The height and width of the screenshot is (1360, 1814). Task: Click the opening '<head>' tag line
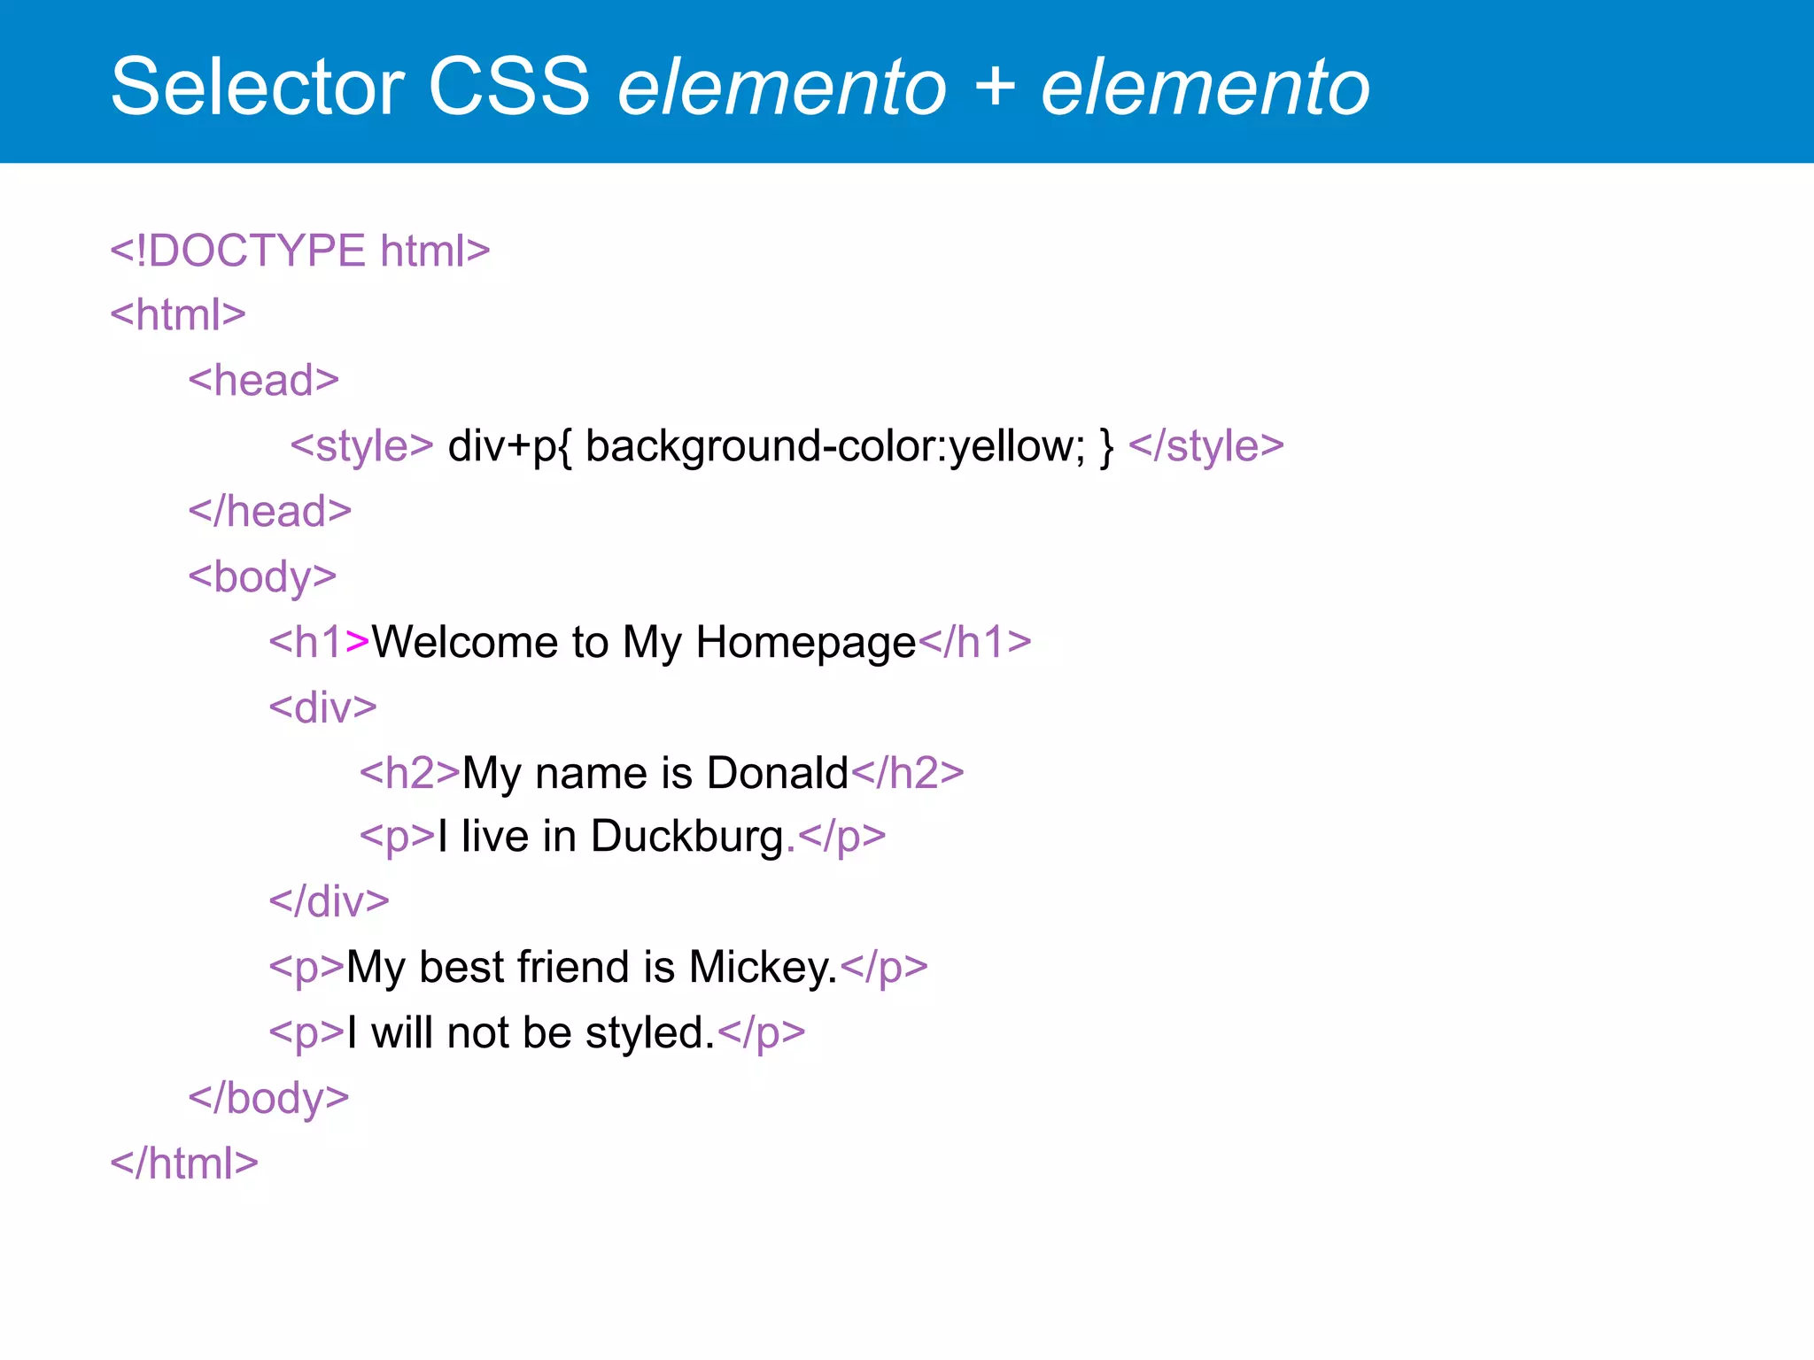(x=264, y=380)
